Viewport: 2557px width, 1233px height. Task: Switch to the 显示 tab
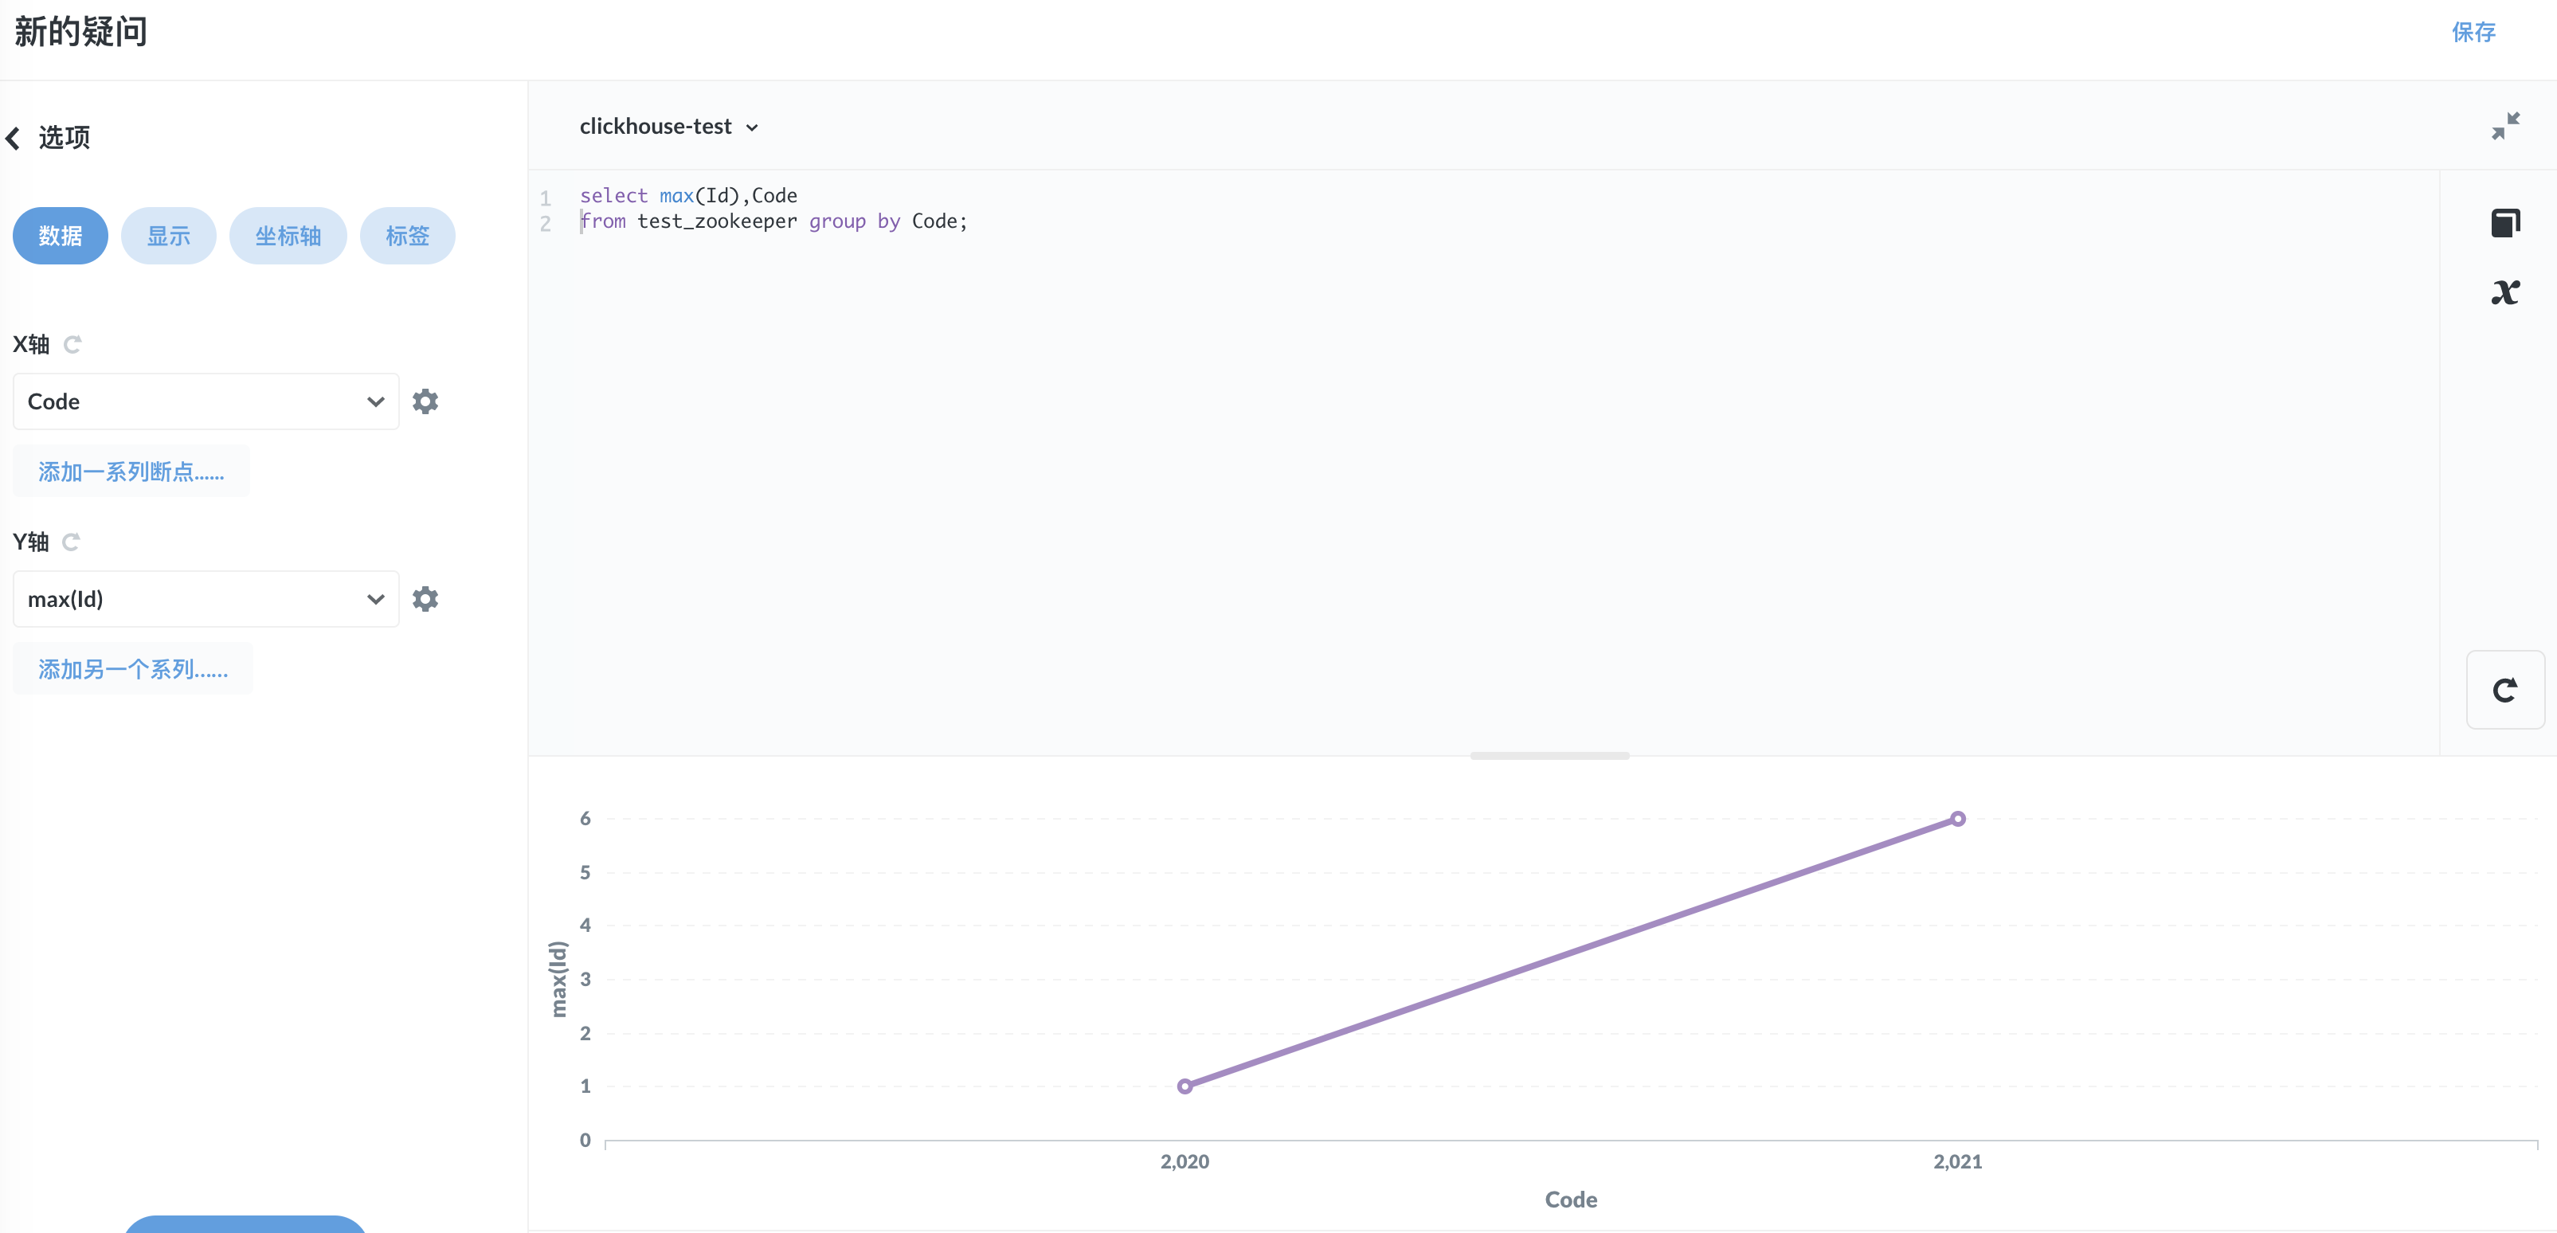click(x=169, y=237)
